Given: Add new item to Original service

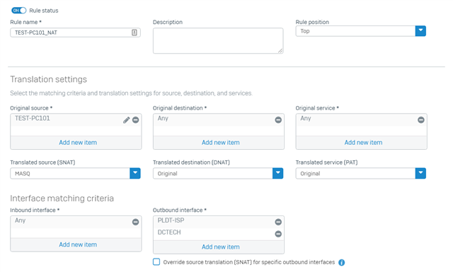Looking at the screenshot, I should point(363,143).
